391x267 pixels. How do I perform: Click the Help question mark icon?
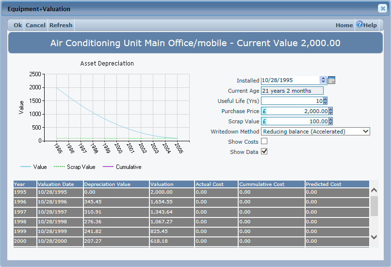click(359, 25)
